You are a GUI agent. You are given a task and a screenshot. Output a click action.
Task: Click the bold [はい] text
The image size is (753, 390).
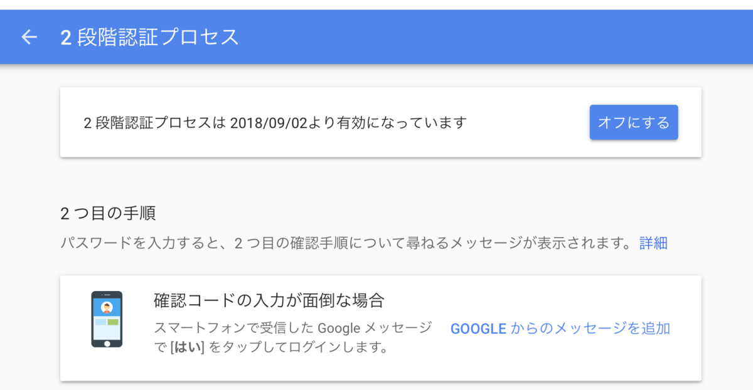coord(188,347)
